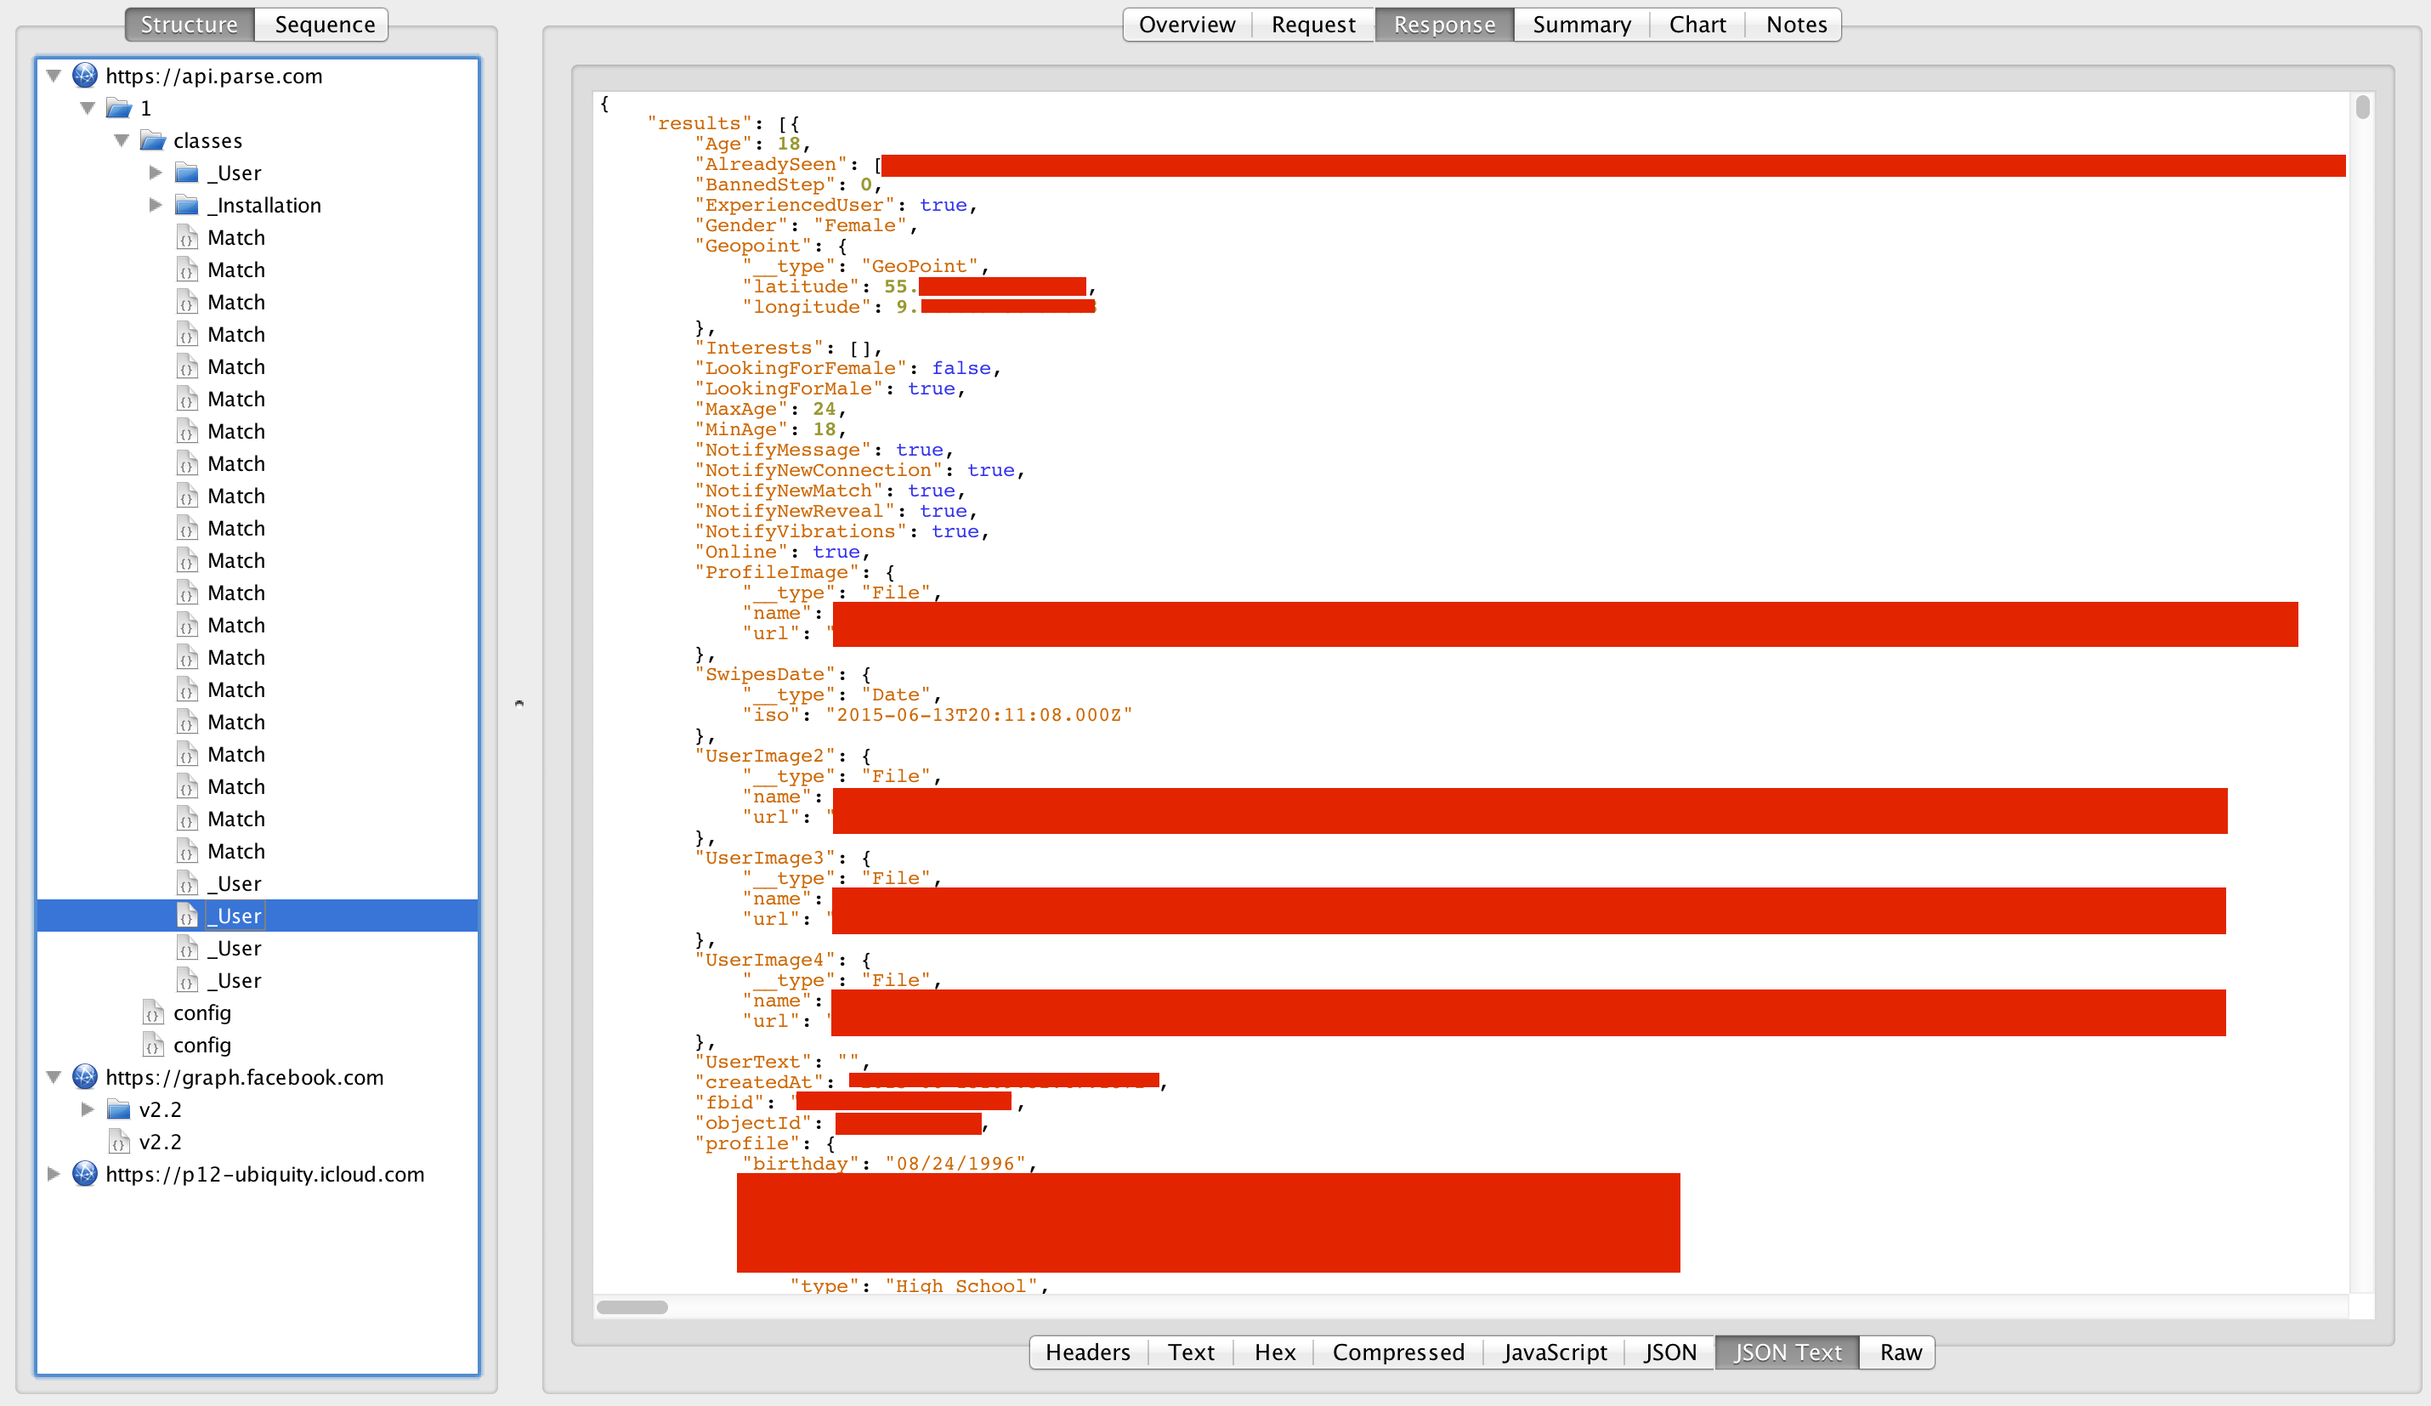Viewport: 2431px width, 1406px height.
Task: Expand the p12-ubiquity.icloud.com host
Action: coord(54,1173)
